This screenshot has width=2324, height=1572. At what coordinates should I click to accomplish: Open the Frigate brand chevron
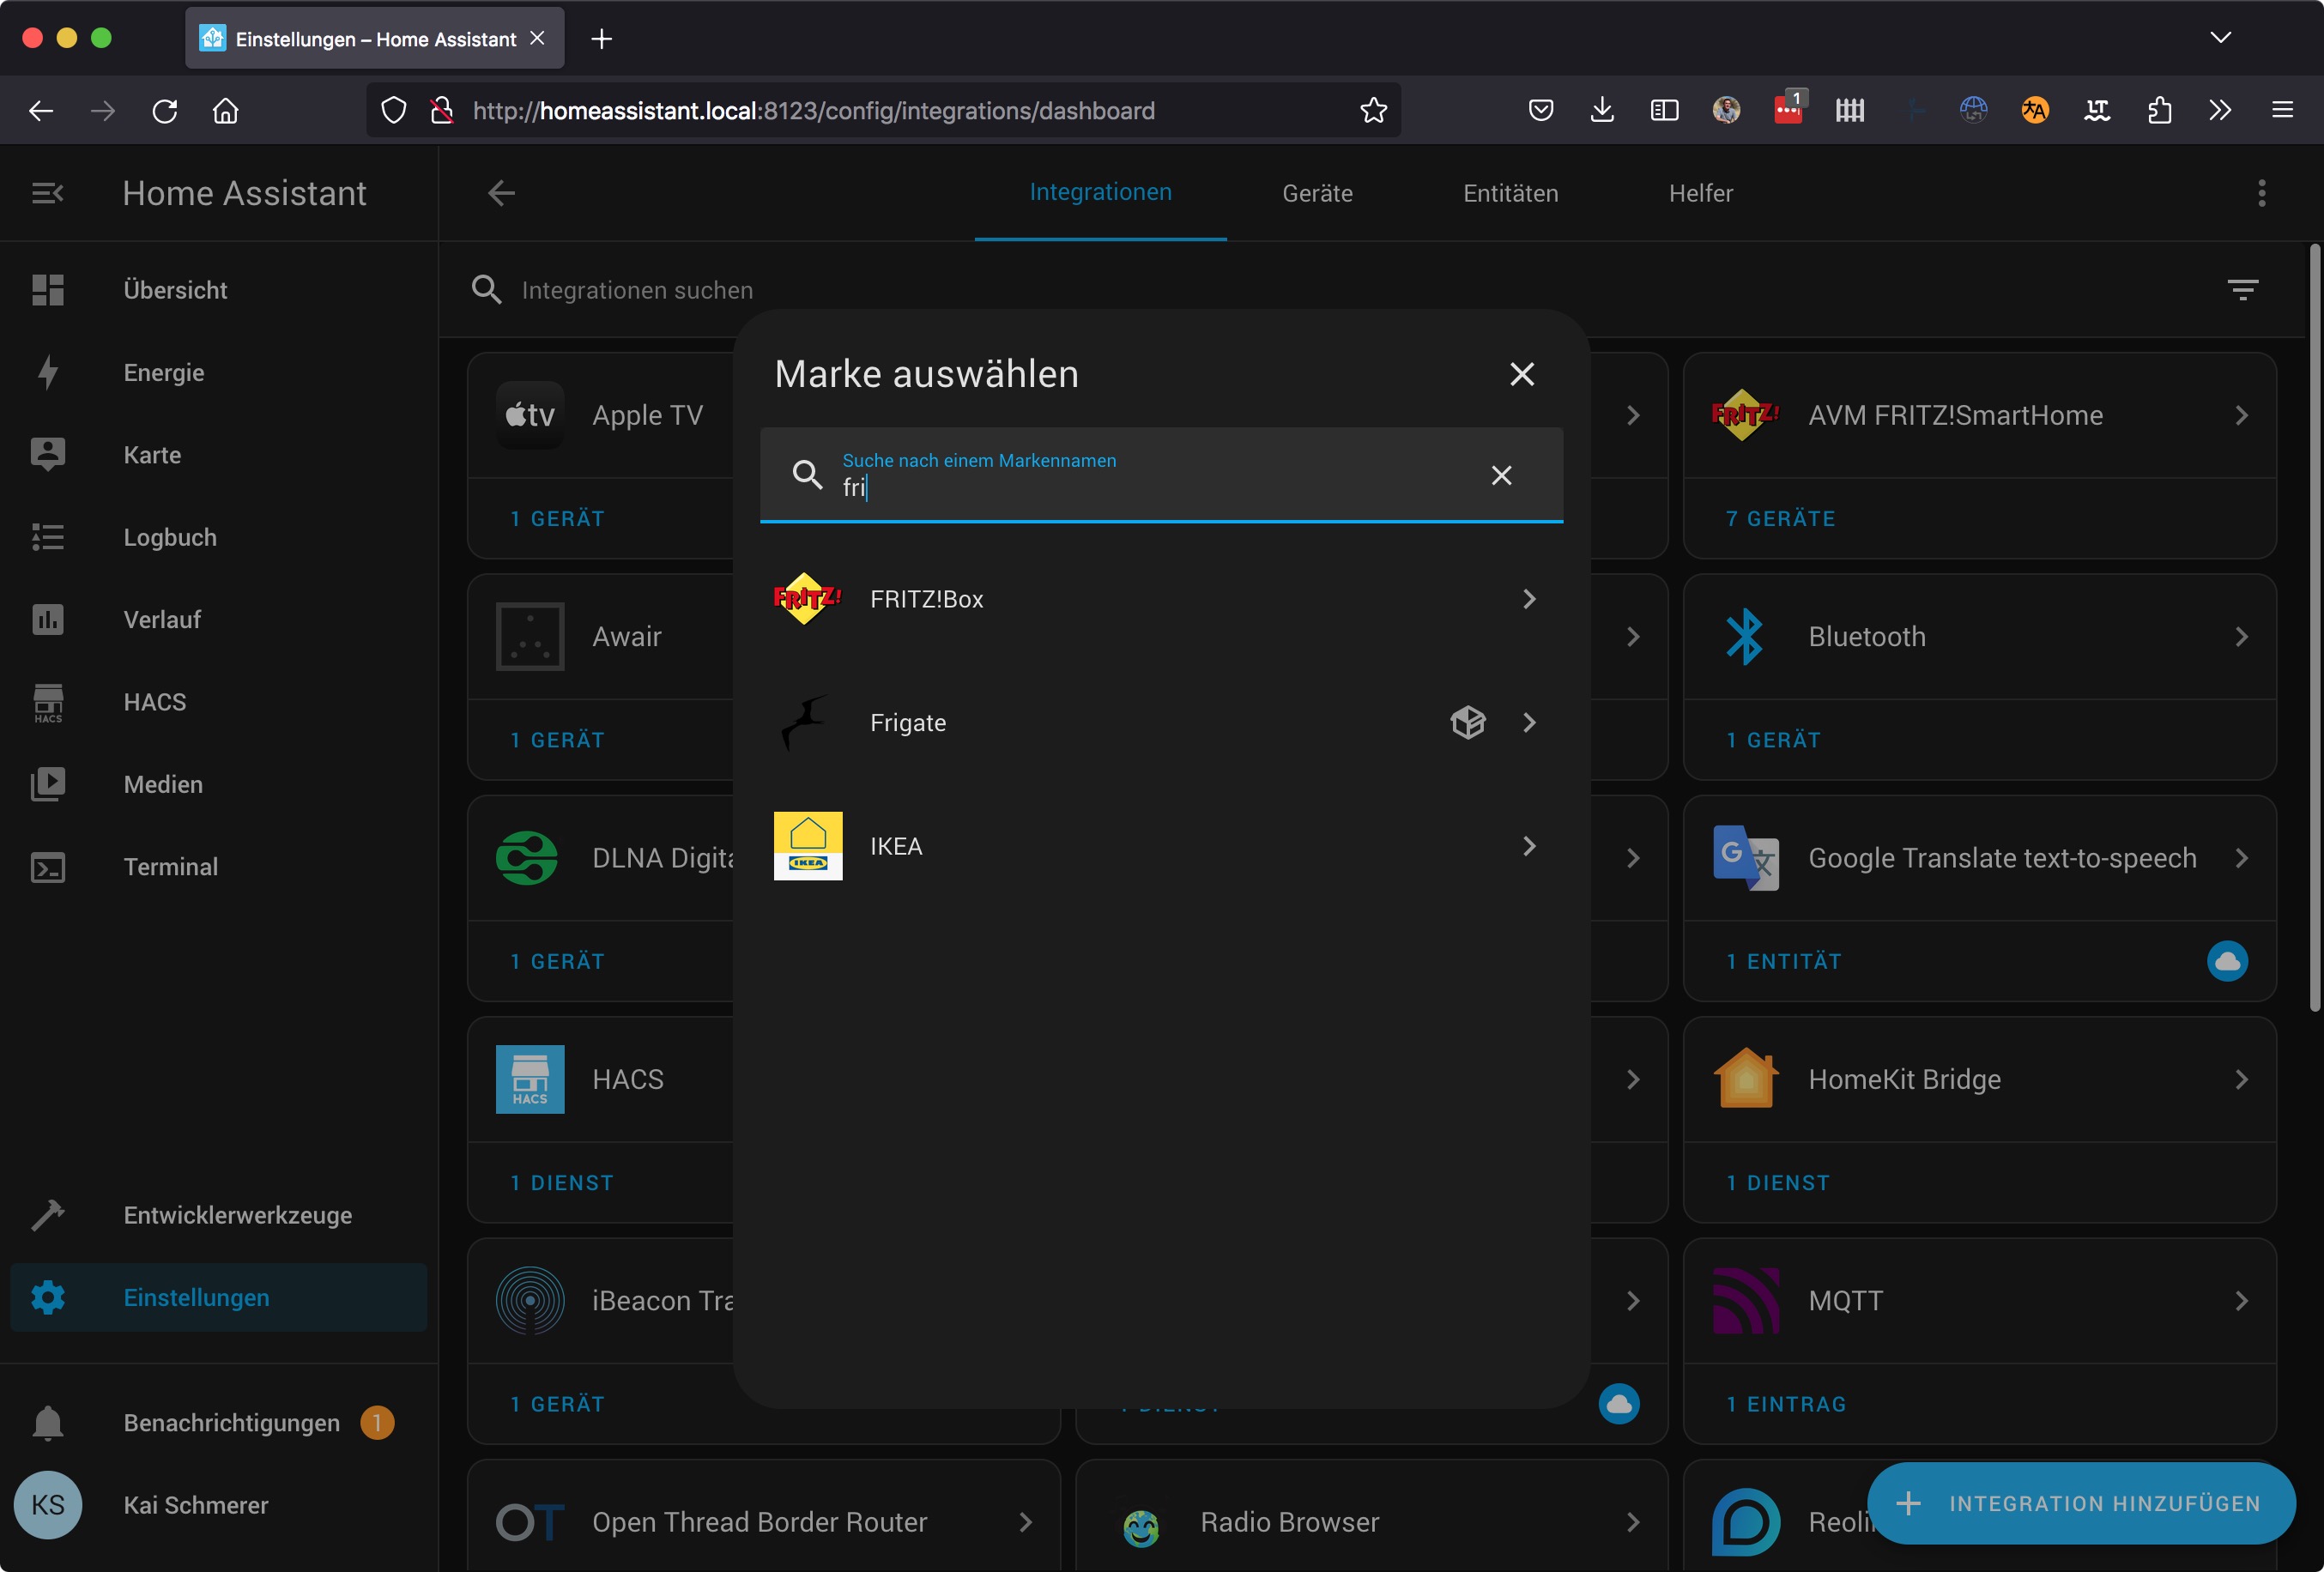[1528, 722]
